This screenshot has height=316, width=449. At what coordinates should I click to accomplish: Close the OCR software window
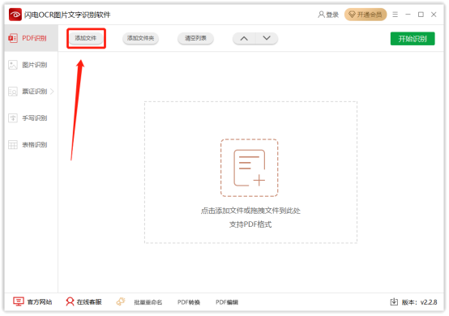click(434, 15)
